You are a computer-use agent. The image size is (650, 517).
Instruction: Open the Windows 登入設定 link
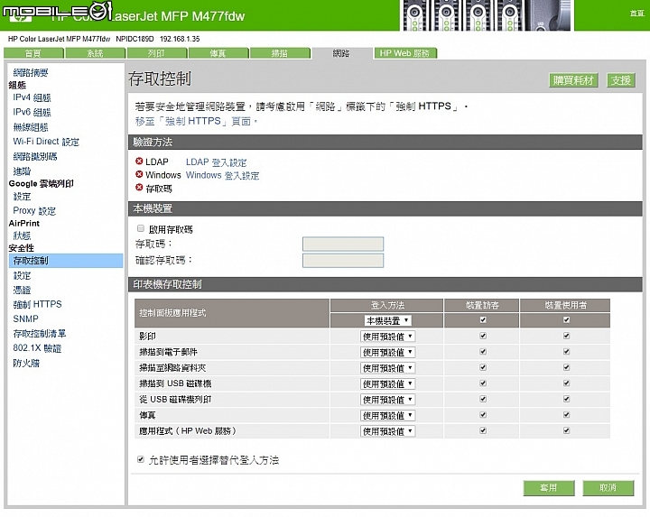(x=223, y=176)
